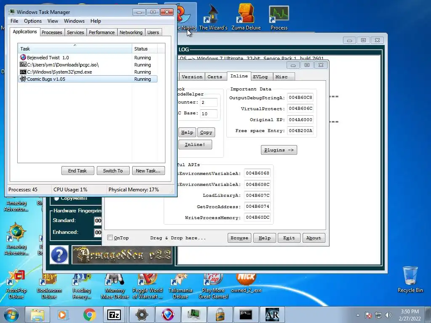The height and width of the screenshot is (323, 431).
Task: Open Play More Great Games shortcut
Action: 213,286
